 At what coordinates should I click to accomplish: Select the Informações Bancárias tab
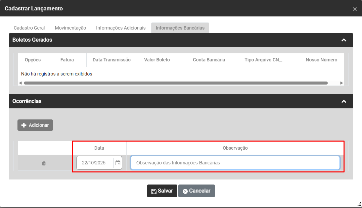click(x=180, y=28)
